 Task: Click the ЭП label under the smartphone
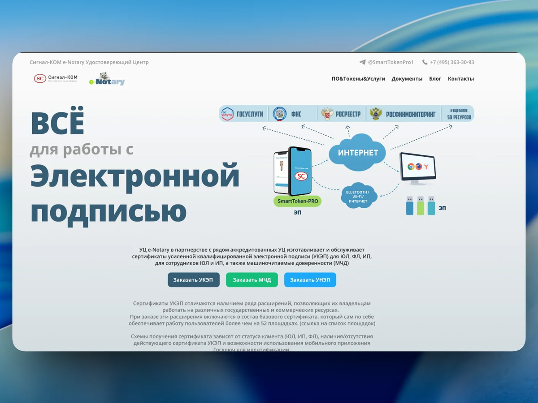[x=298, y=213]
